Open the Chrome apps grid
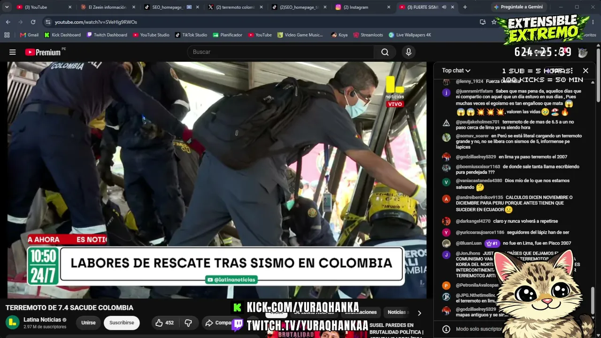The image size is (601, 338). (7, 35)
